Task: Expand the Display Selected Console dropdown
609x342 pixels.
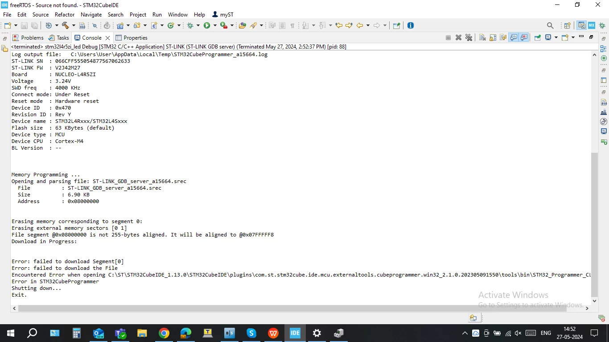Action: (556, 38)
